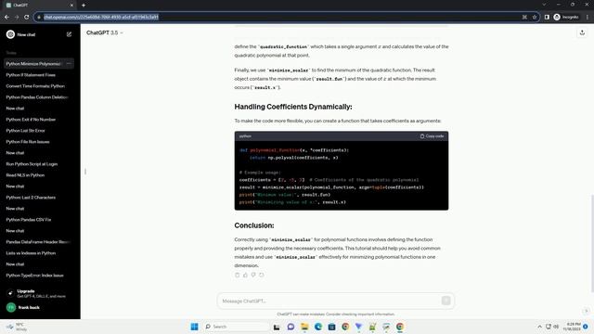Open chat Python: Last 2 Characters
The height and width of the screenshot is (334, 594).
(31, 198)
